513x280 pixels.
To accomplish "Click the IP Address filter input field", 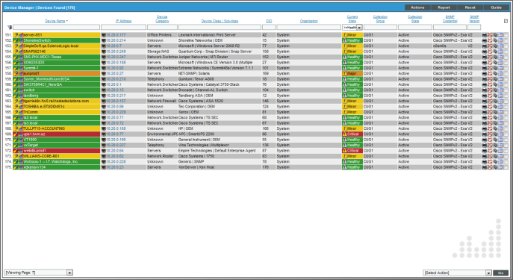I will tap(123, 28).
